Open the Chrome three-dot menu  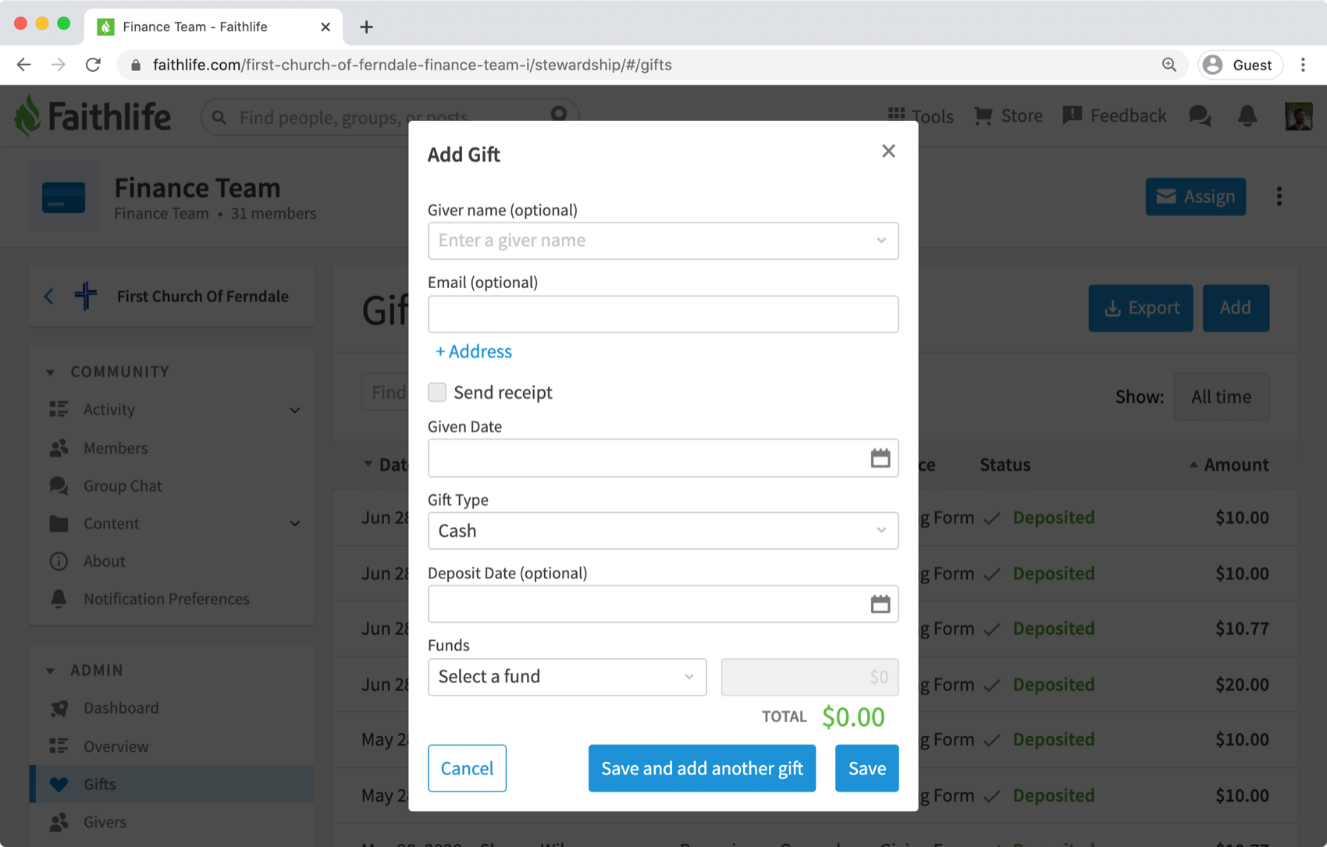click(1303, 65)
